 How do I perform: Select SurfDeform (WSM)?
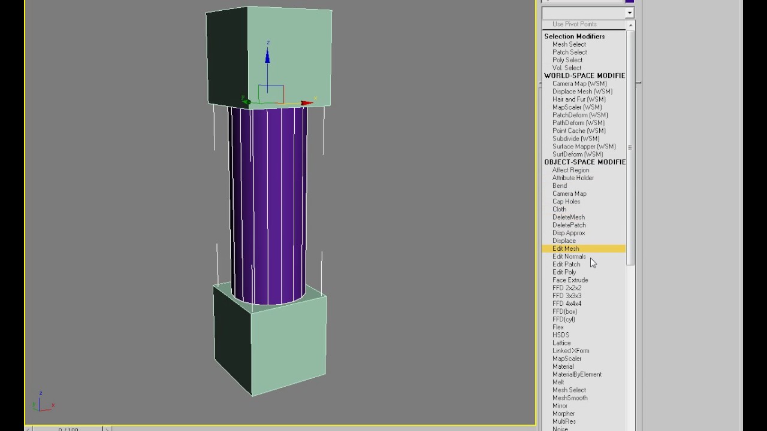pyautogui.click(x=577, y=154)
